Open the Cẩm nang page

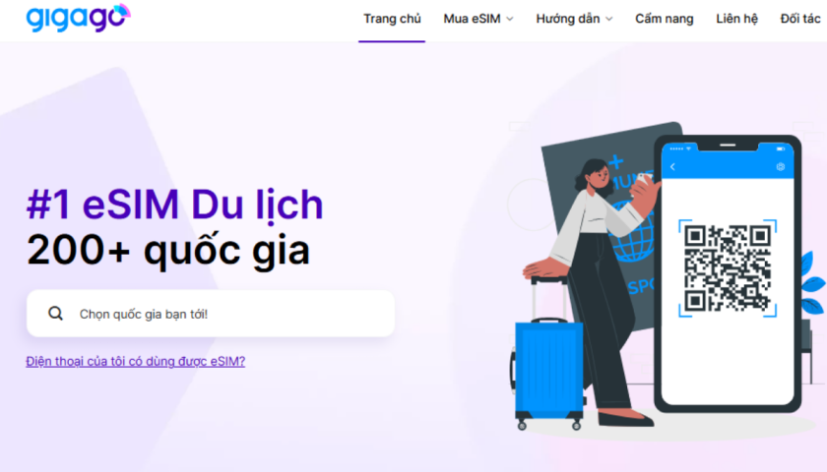coord(664,19)
